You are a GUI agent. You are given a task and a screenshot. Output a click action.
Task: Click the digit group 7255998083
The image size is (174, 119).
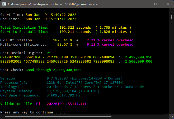pos(104,61)
